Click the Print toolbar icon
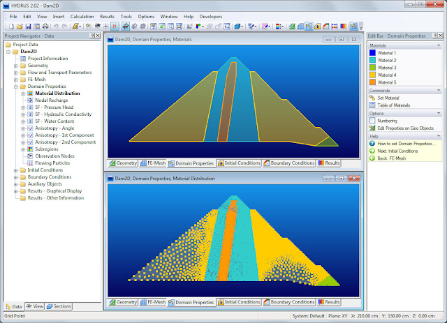 [45, 27]
